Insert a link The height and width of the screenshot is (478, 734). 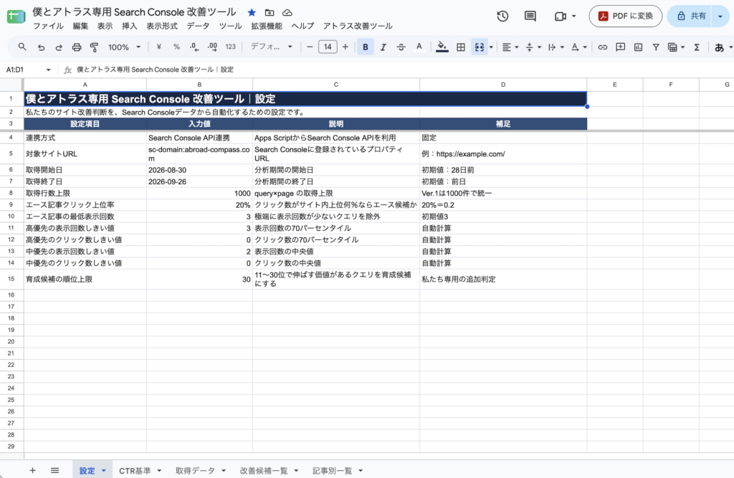coord(602,47)
